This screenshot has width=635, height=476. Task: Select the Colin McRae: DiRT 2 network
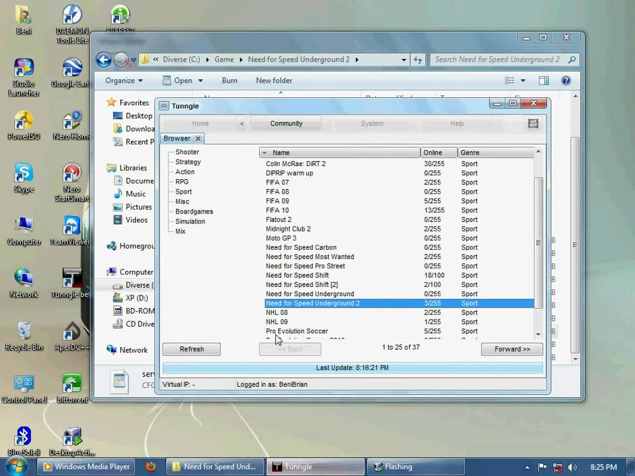[399, 164]
